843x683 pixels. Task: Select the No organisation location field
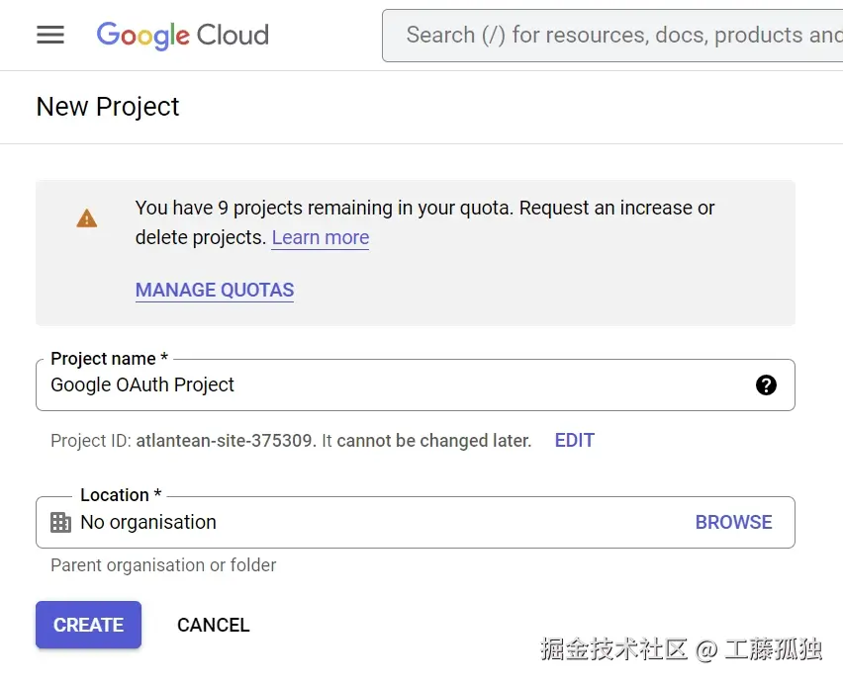point(297,522)
